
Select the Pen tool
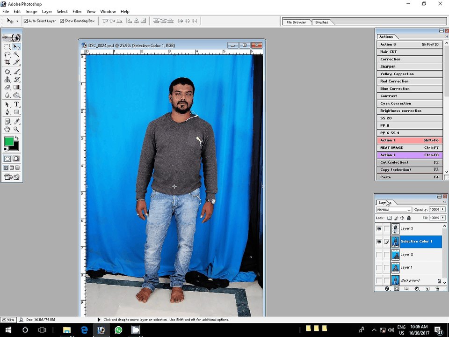click(x=7, y=112)
